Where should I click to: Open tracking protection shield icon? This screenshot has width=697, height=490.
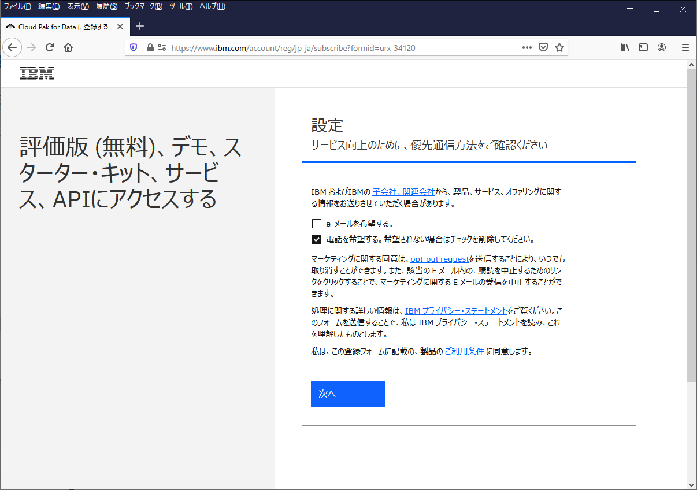pos(134,48)
